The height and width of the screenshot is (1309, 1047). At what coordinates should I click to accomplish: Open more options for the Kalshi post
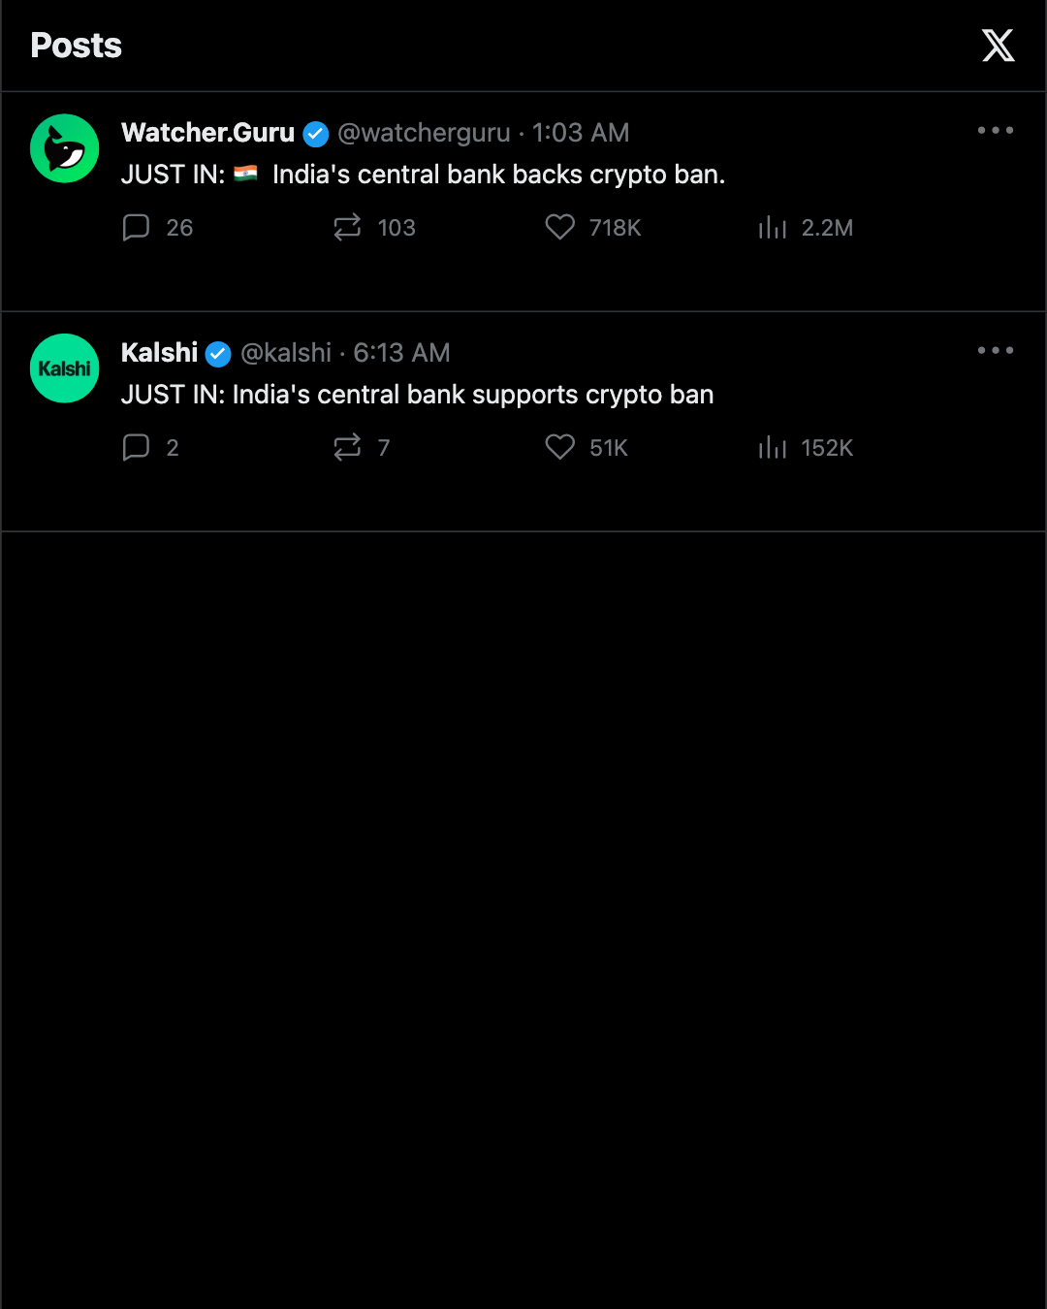tap(996, 350)
